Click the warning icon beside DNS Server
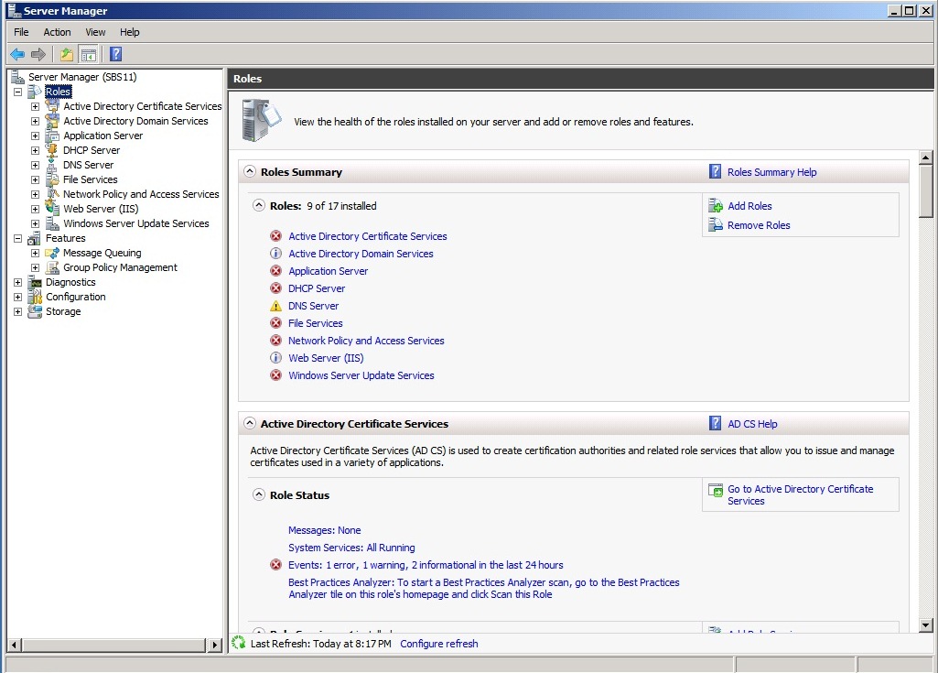938x673 pixels. pos(276,306)
